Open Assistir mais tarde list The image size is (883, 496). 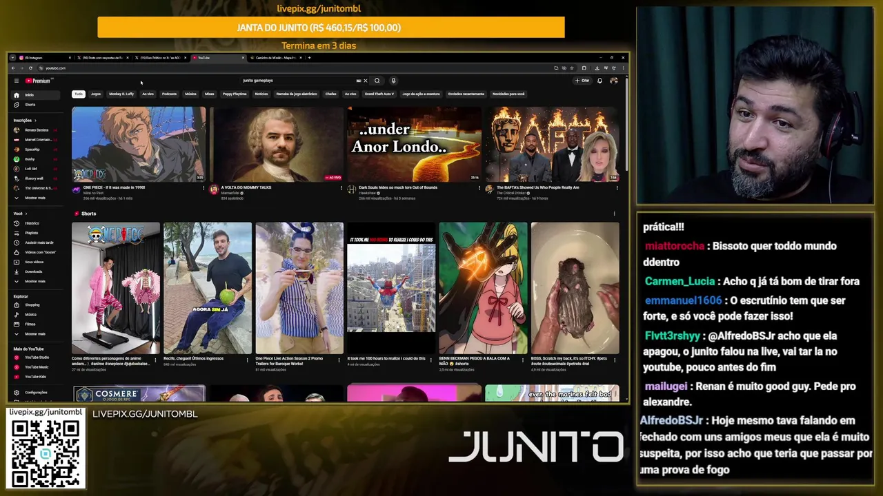tap(34, 242)
